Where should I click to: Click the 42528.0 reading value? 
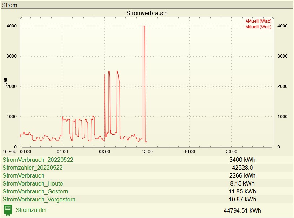[242, 168]
